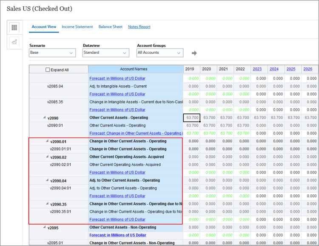Switch to the Income Statement tab
Image resolution: width=319 pixels, height=246 pixels.
point(77,27)
